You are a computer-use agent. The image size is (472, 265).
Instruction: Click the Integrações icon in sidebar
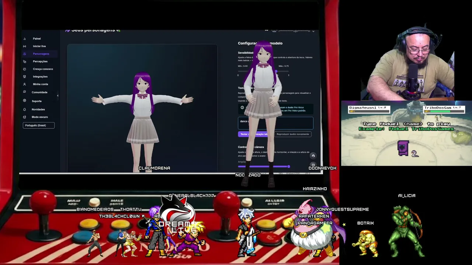tap(24, 77)
